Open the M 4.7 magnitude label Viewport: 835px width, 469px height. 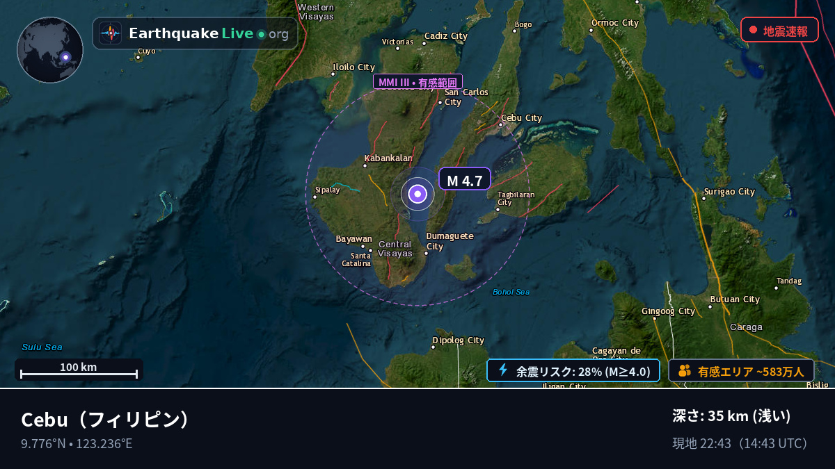[x=465, y=179]
